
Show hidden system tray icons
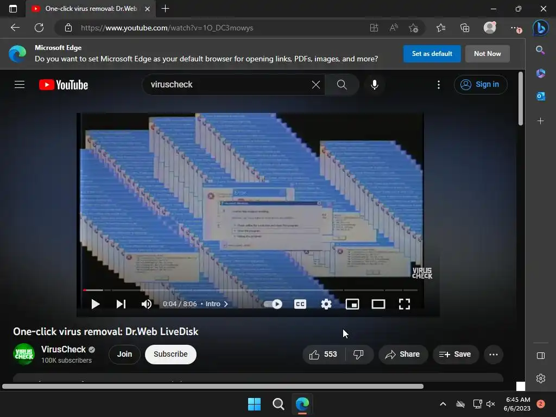click(443, 404)
